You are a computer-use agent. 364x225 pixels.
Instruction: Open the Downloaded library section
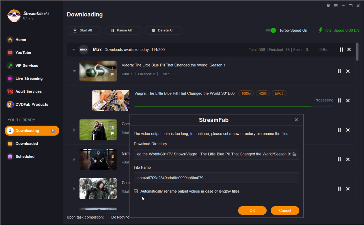(x=27, y=144)
